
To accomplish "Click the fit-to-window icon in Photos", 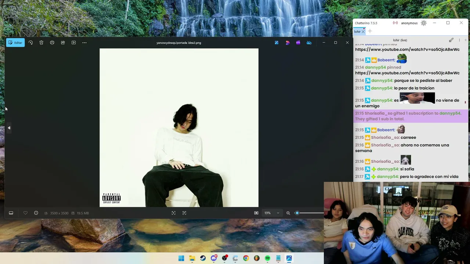I will [x=174, y=213].
